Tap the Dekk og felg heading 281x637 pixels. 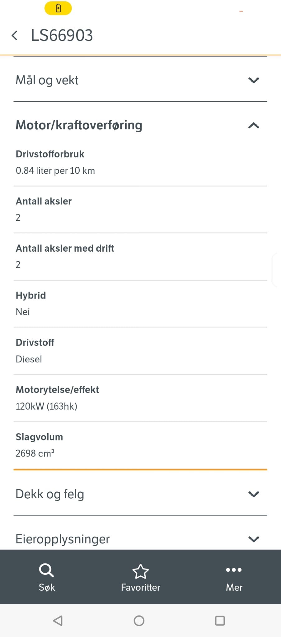click(x=50, y=494)
